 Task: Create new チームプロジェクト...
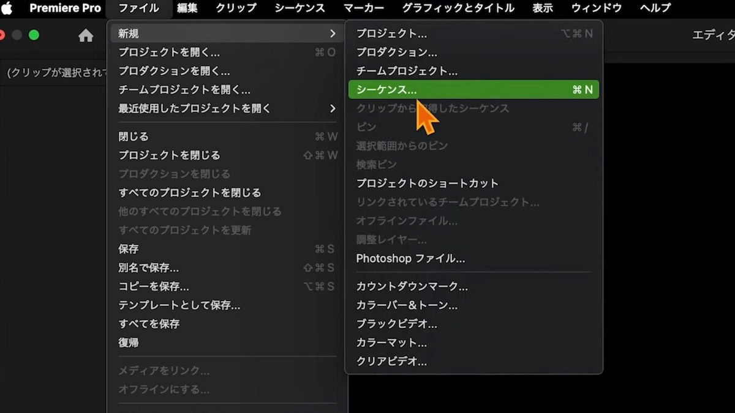point(474,71)
